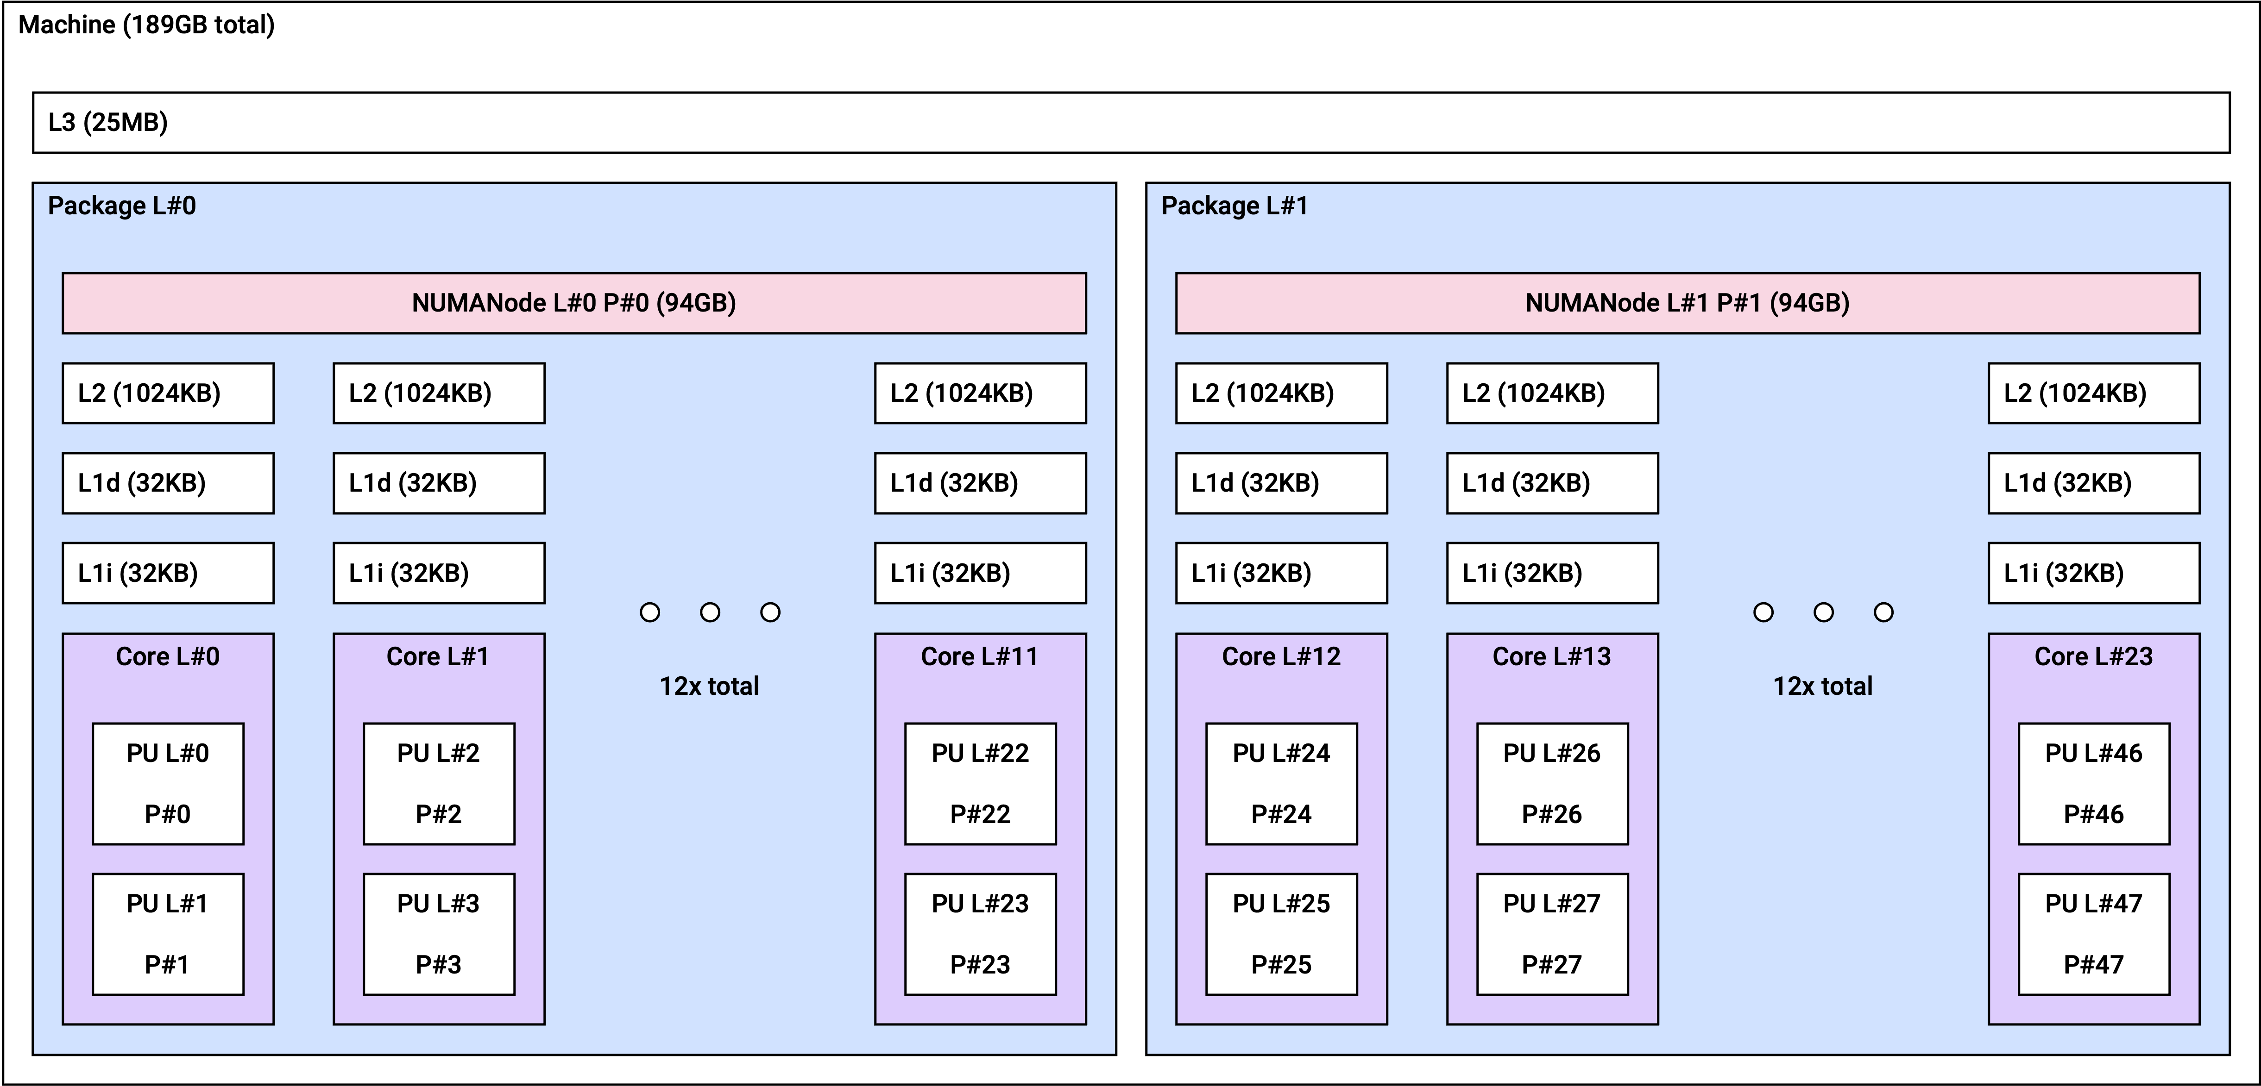Select the PU L#46 P#46 box
Viewport: 2261px width, 1086px height.
tap(2094, 784)
